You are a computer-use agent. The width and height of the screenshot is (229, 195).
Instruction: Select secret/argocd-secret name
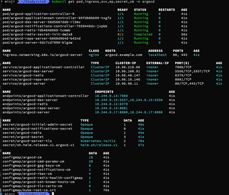tap(23, 137)
